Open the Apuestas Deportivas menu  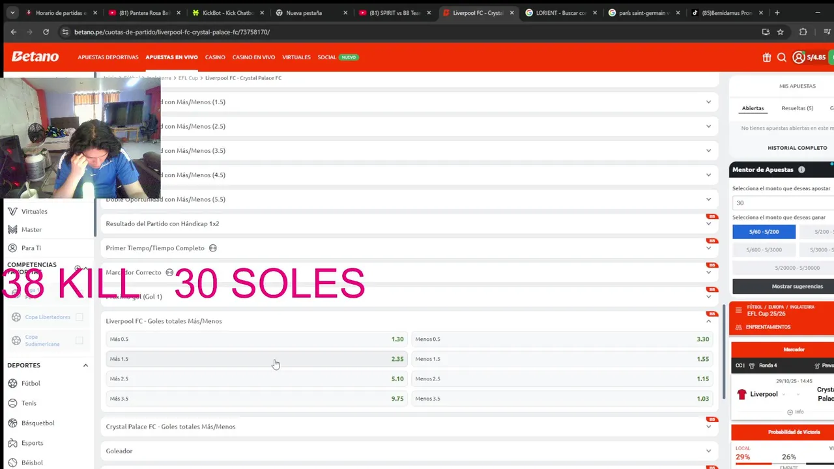[108, 57]
